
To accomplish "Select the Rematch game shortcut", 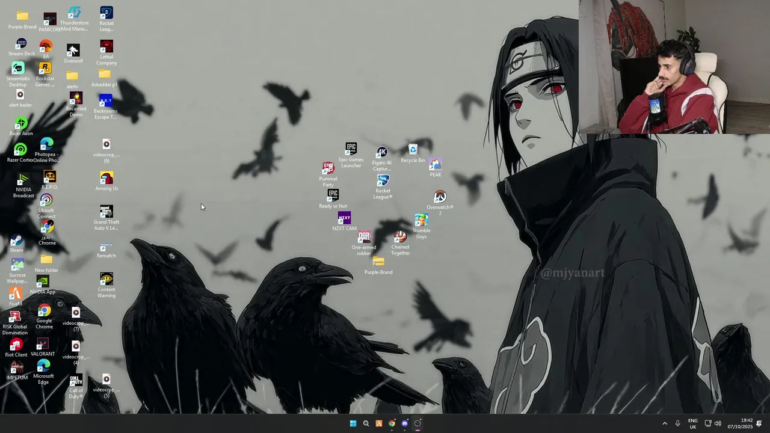I will (x=106, y=250).
